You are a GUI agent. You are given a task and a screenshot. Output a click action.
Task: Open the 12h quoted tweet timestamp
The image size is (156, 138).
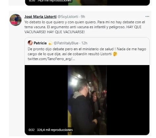coord(84,43)
